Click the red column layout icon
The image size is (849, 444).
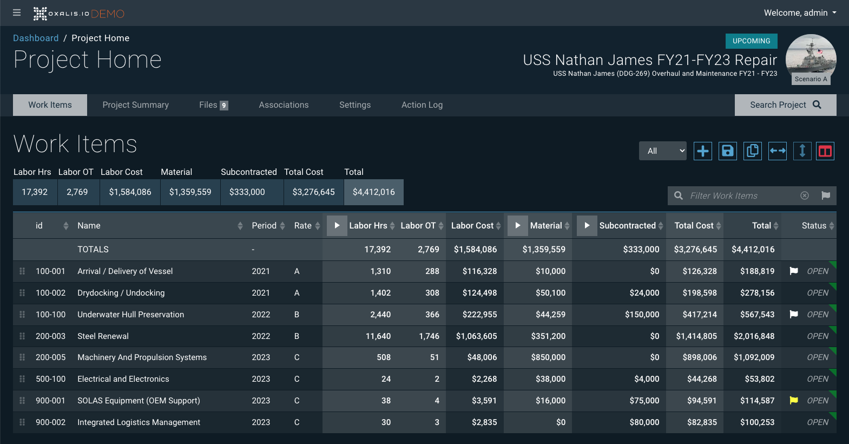(825, 151)
